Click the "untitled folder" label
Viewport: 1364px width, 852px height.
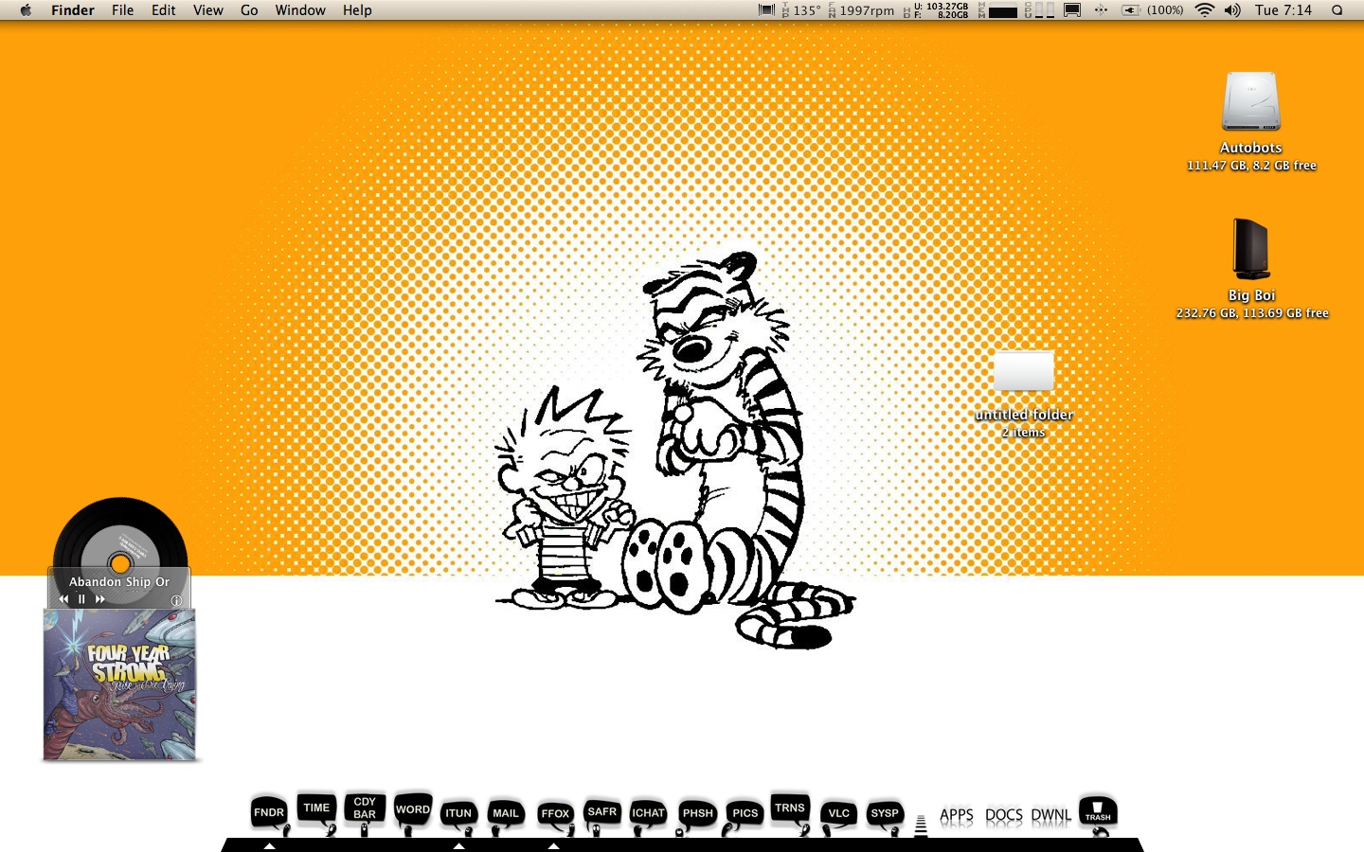[1024, 415]
